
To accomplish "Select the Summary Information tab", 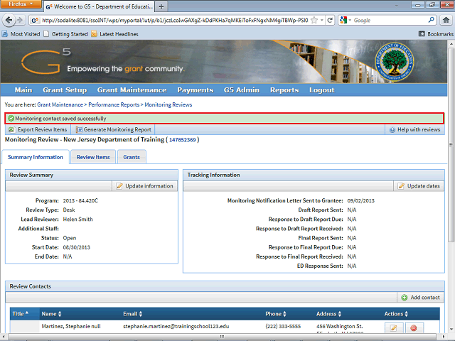I will pos(36,157).
